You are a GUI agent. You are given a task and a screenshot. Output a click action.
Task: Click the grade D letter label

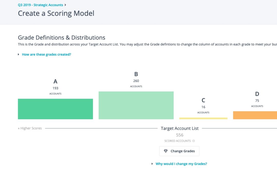(257, 94)
